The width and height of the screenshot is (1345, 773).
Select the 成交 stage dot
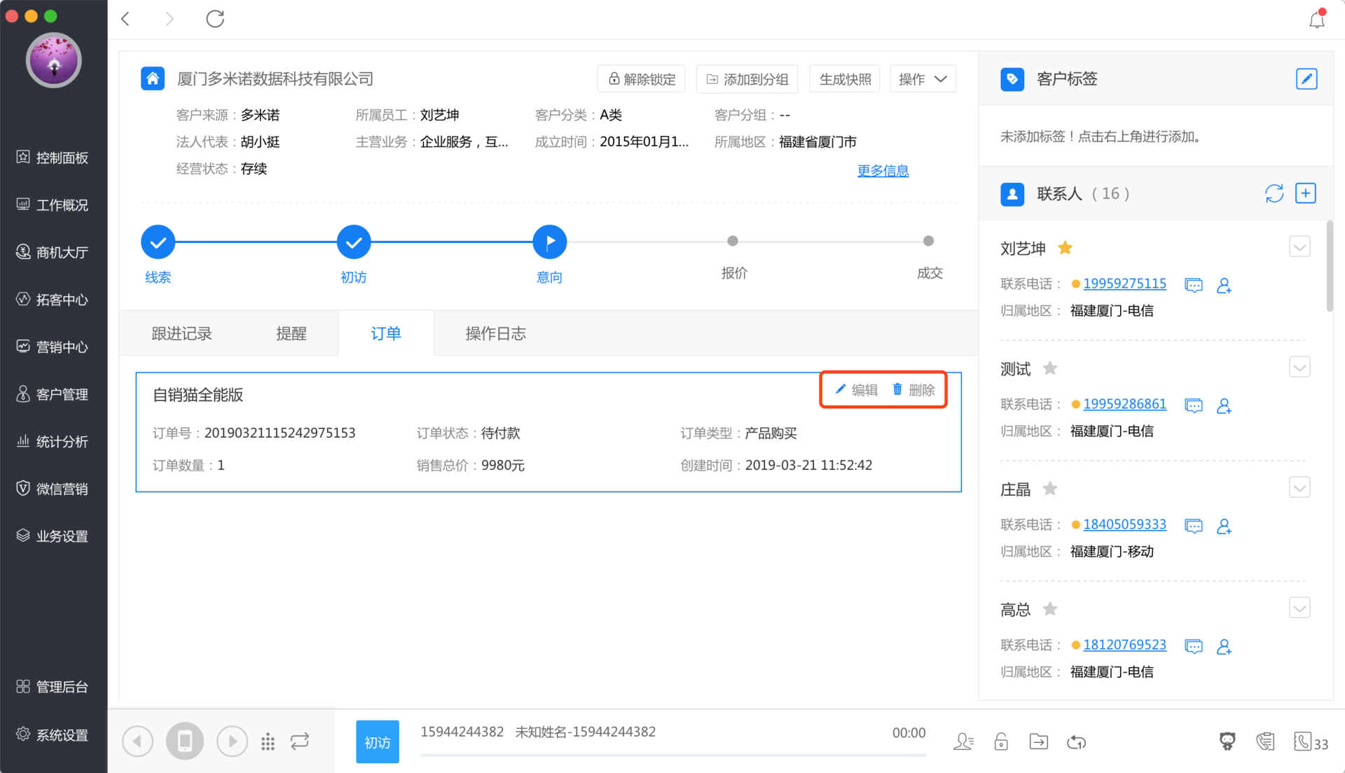tap(928, 241)
